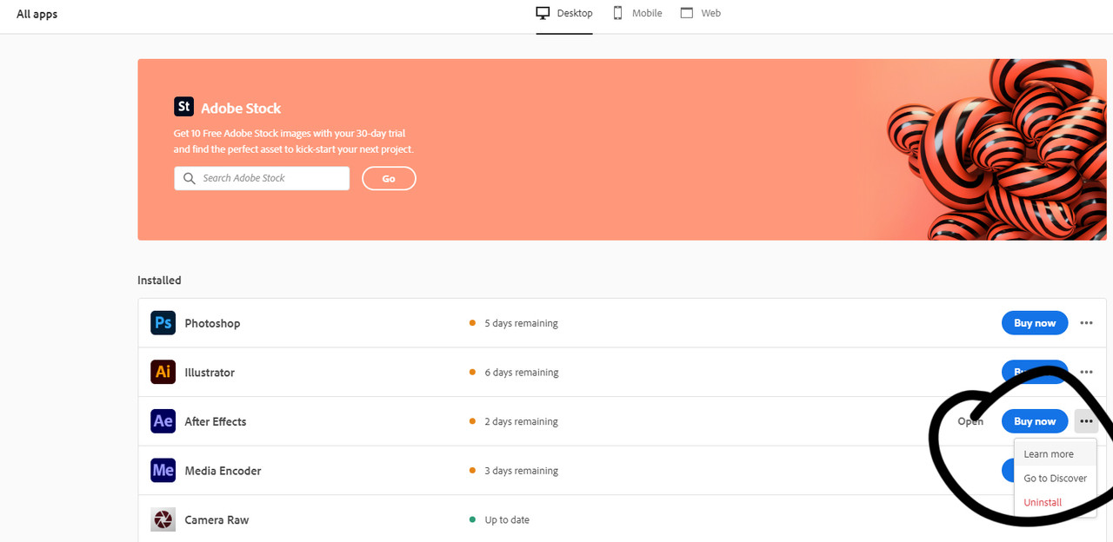Switch to the Mobile tab
Image resolution: width=1113 pixels, height=542 pixels.
pyautogui.click(x=637, y=13)
